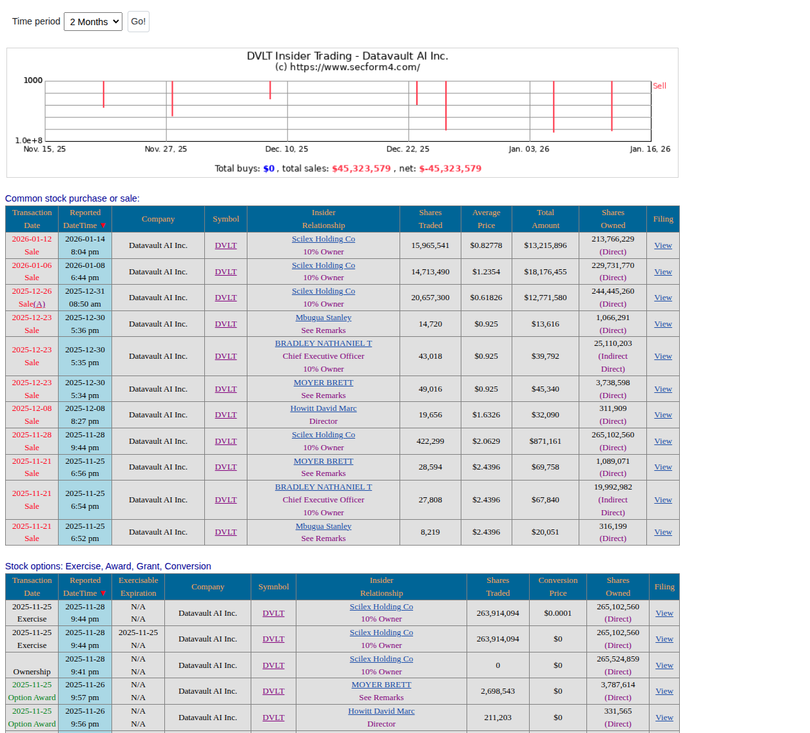Click the Shares Traded header in common stock table
Image resolution: width=810 pixels, height=733 pixels.
[x=430, y=219]
